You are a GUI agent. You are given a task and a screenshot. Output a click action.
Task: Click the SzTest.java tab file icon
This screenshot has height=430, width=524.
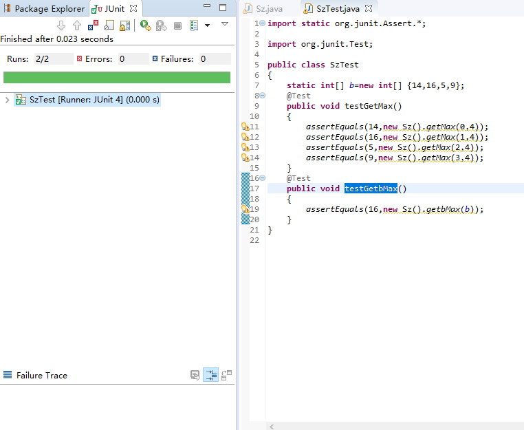[308, 9]
